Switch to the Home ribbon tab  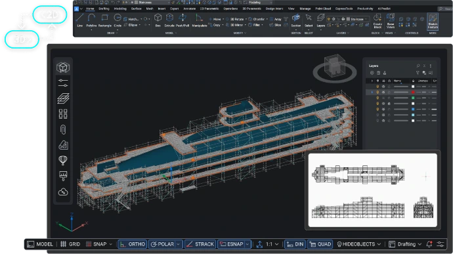90,9
